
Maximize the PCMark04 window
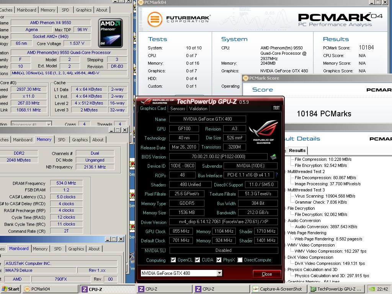pos(378,2)
